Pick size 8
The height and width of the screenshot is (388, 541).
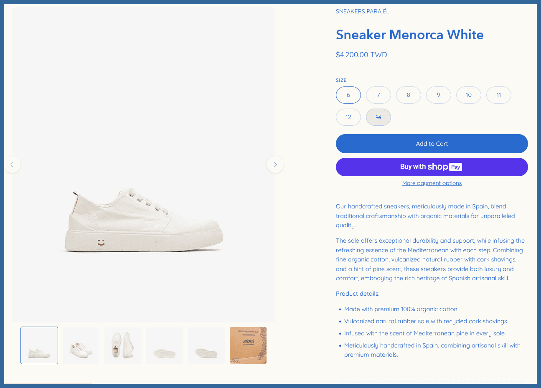[409, 95]
